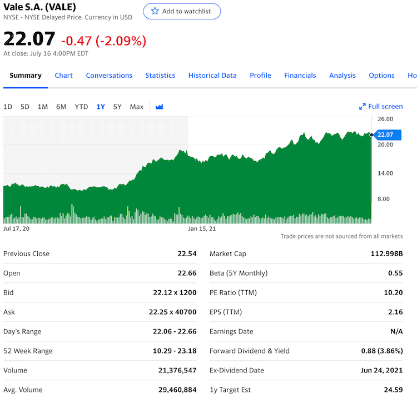Click the Jul 17, 20 date axis label
Screen dimensions: 417x403
[16, 228]
